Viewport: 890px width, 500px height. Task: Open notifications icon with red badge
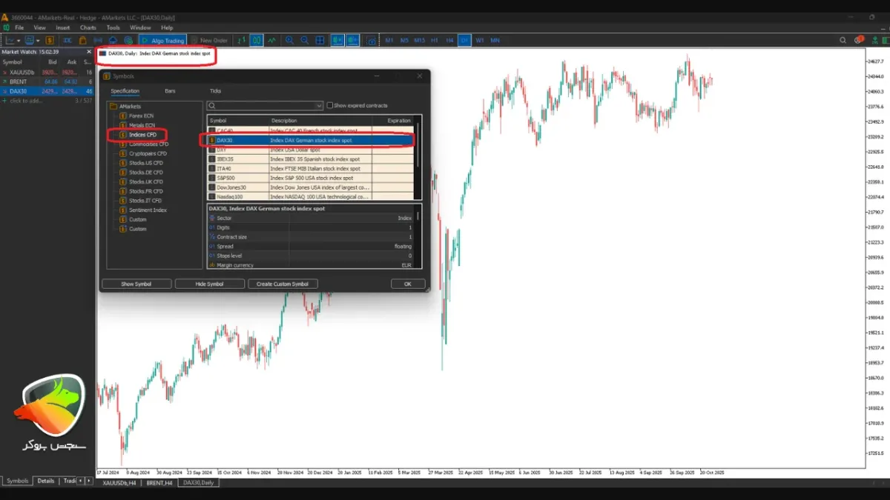tap(859, 40)
